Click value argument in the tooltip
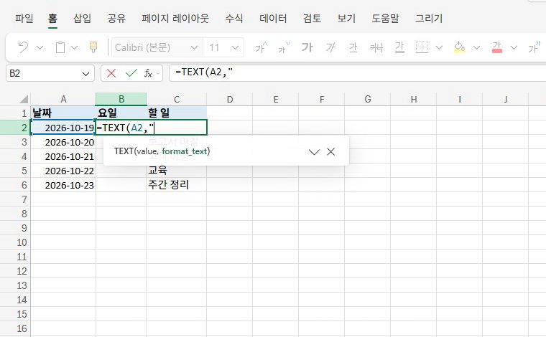Viewport: 546px width, 337px height. point(147,151)
